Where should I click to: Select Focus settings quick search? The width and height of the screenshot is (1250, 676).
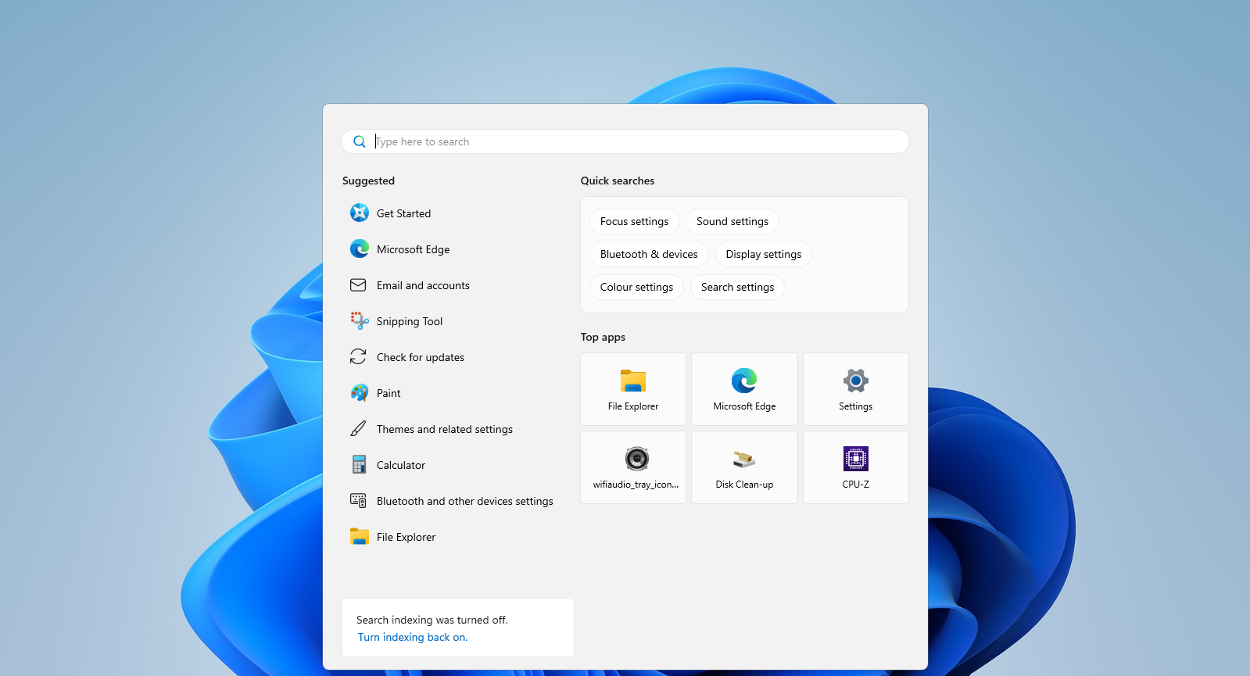[634, 221]
